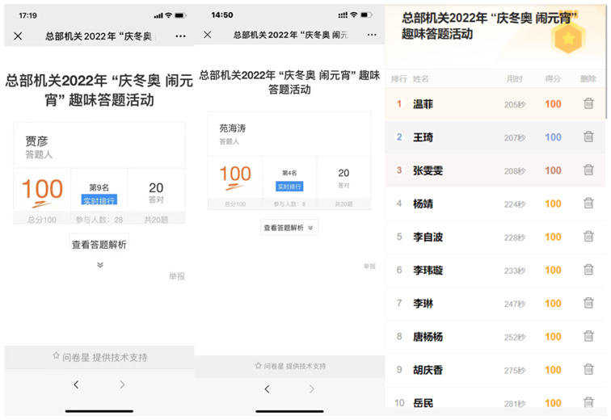Go back using left phone's back arrow
Image resolution: width=611 pixels, height=420 pixels.
(76, 385)
